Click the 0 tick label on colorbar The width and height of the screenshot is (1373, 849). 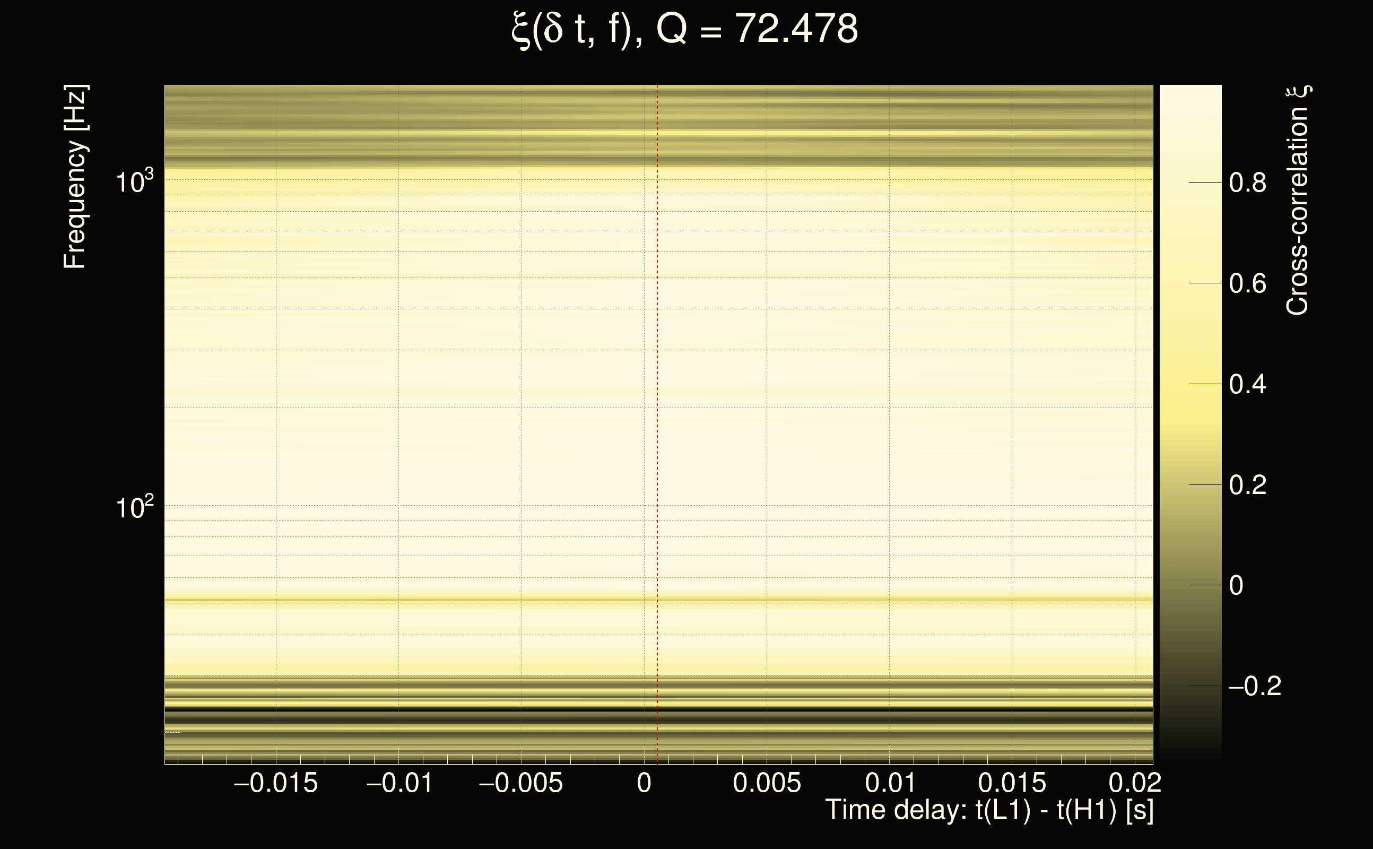[1236, 586]
